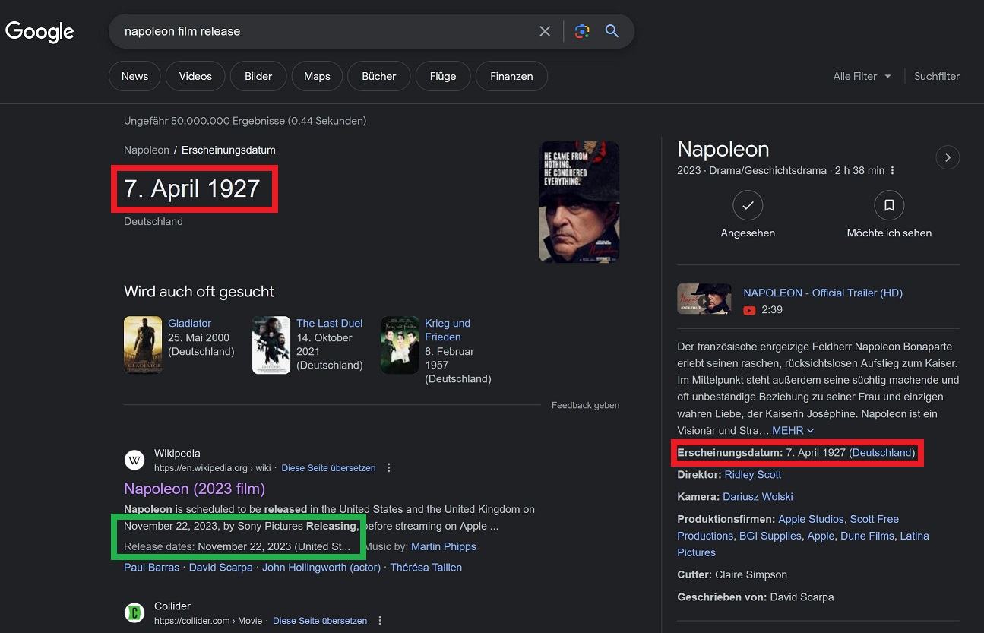
Task: Open Collider result options menu
Action: 380,621
